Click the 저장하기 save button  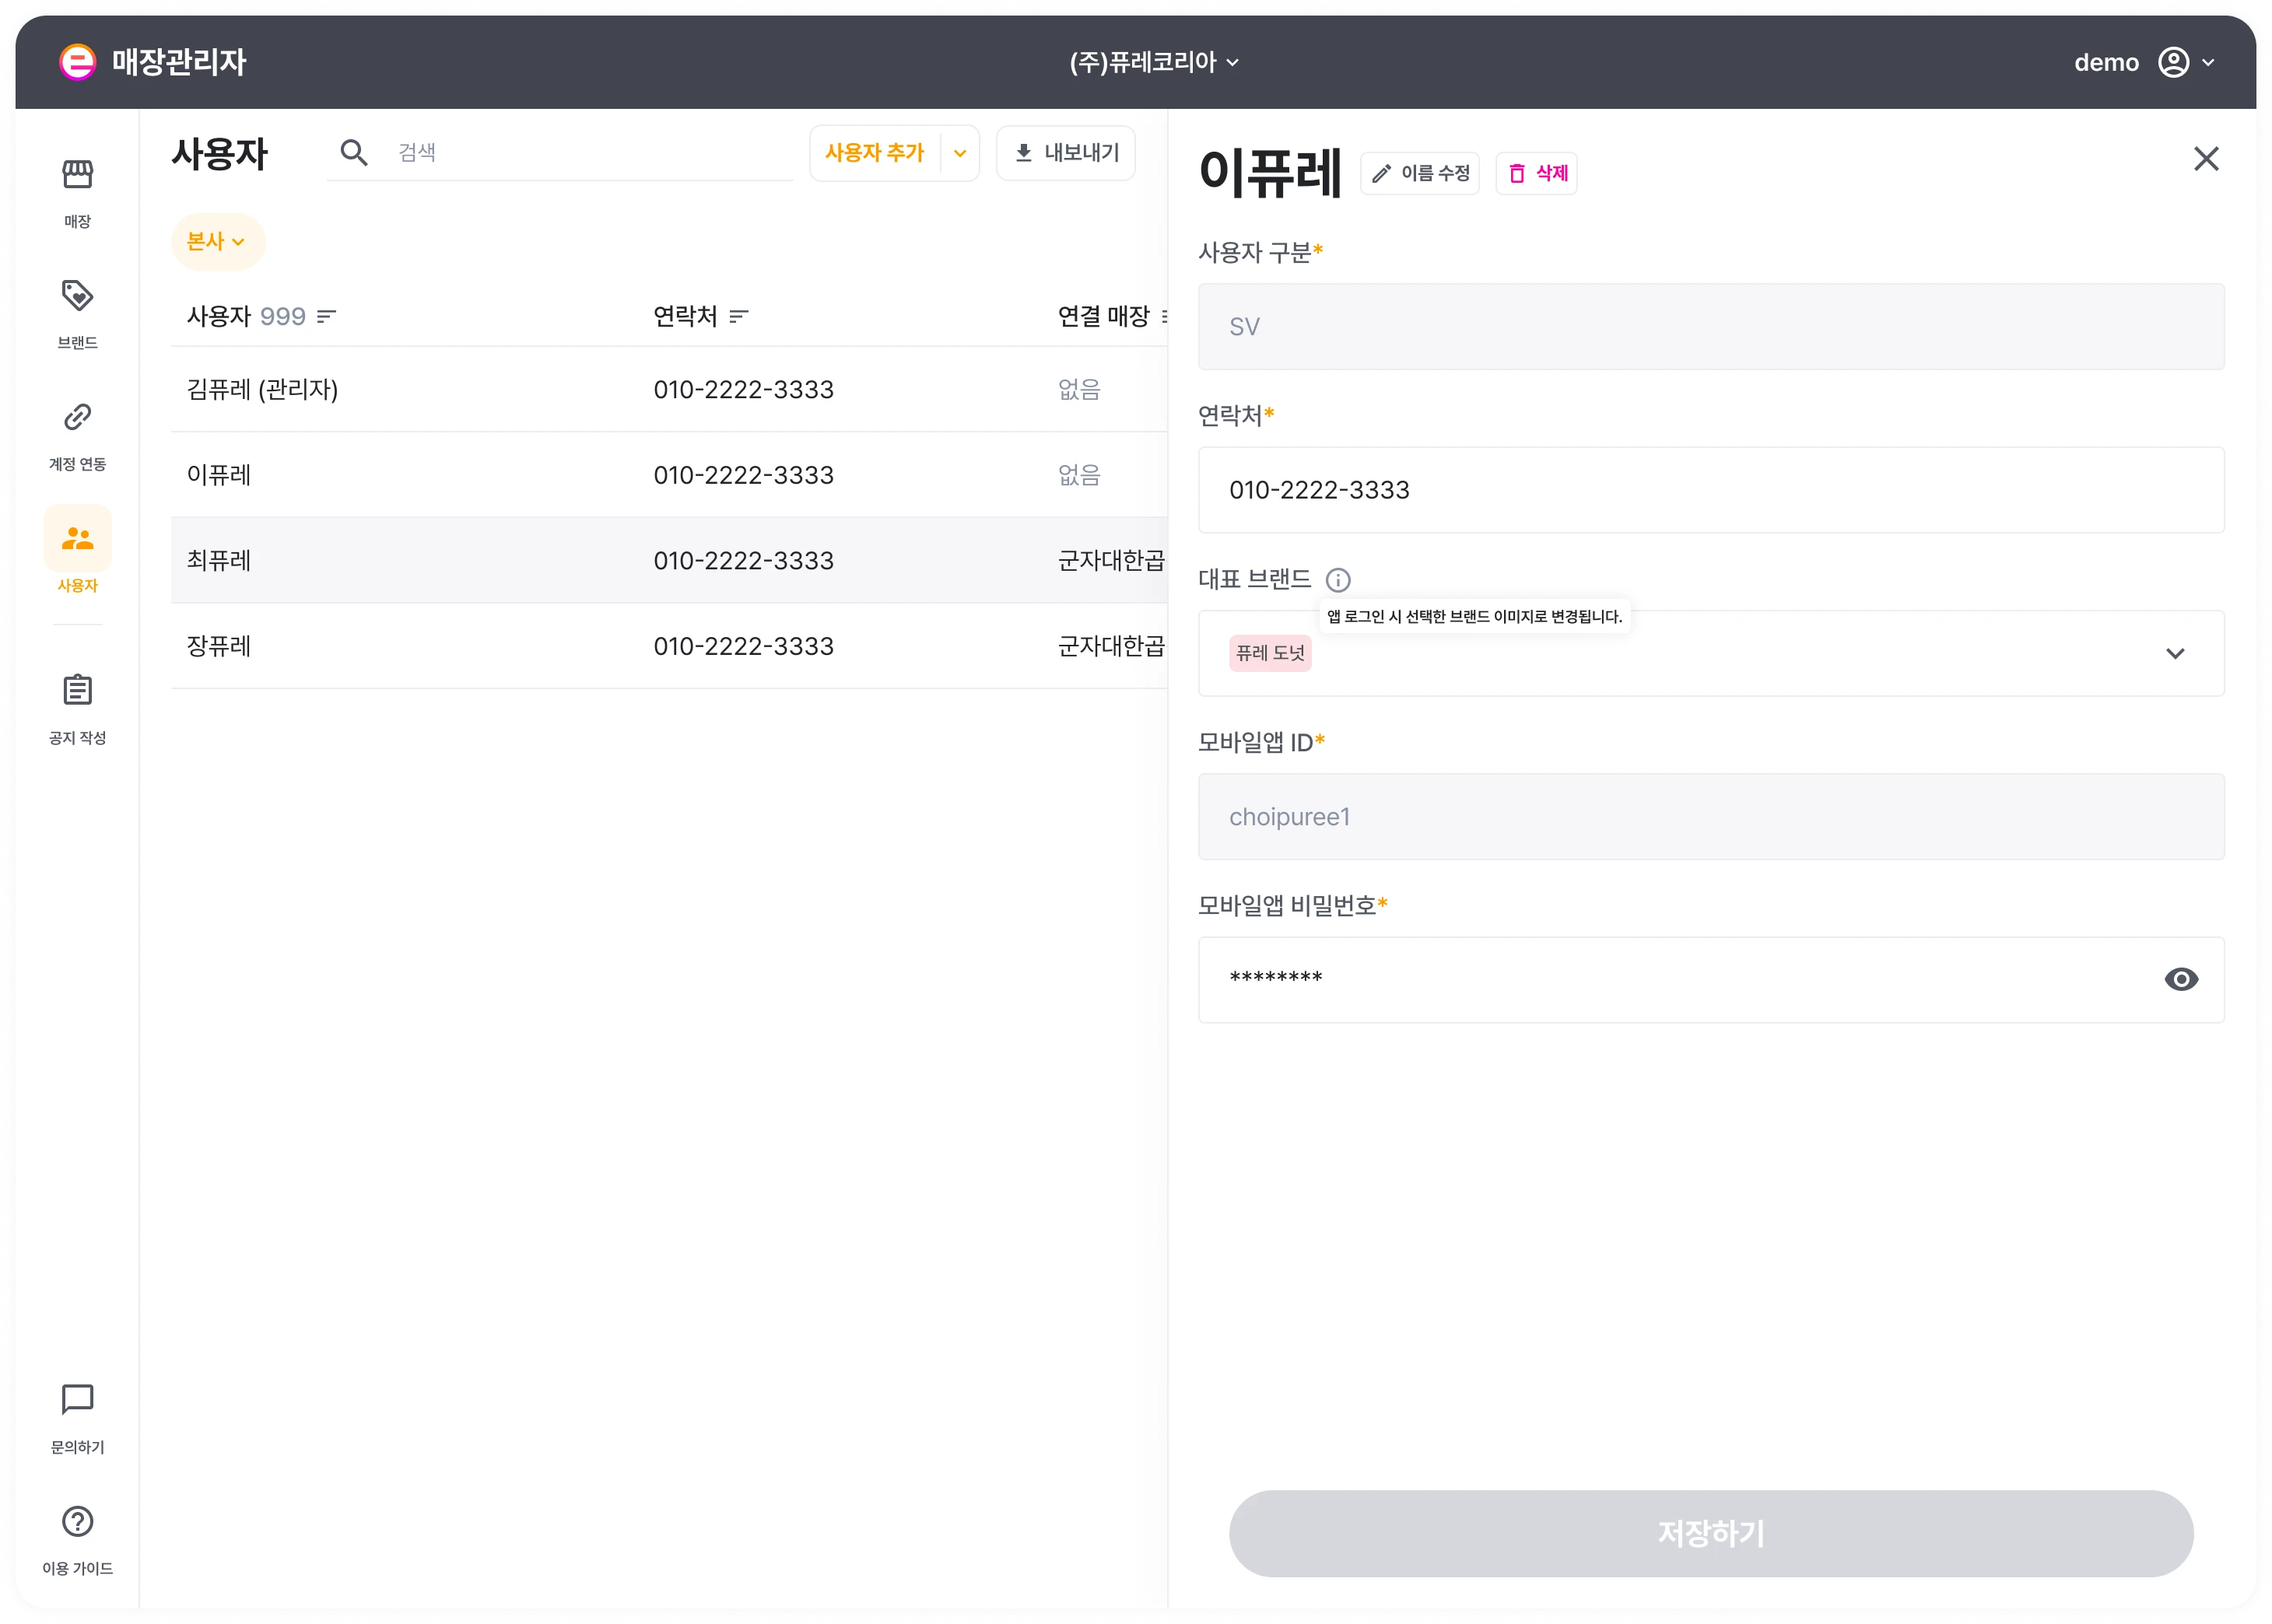click(x=1711, y=1534)
